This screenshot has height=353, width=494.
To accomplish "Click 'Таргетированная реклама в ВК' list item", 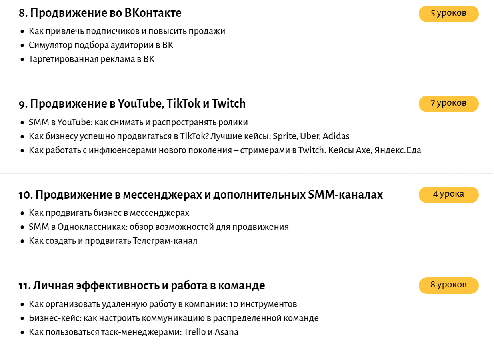I will pyautogui.click(x=91, y=59).
